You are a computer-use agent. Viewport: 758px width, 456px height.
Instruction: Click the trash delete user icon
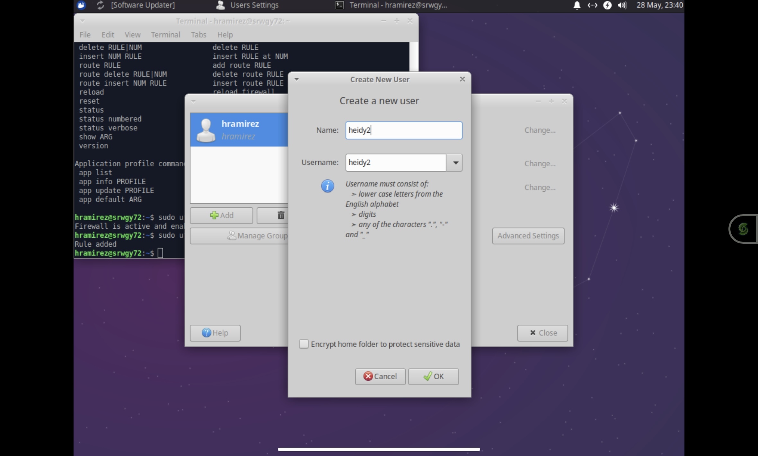pos(281,215)
